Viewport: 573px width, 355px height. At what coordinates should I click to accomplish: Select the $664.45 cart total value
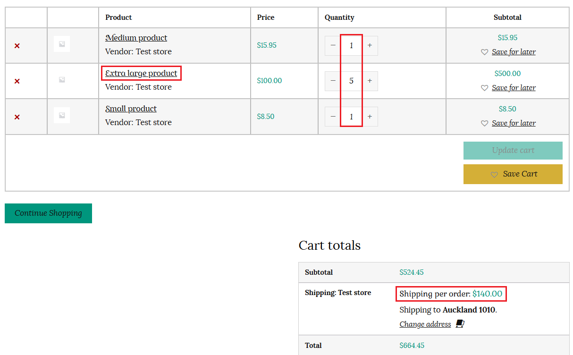(412, 346)
